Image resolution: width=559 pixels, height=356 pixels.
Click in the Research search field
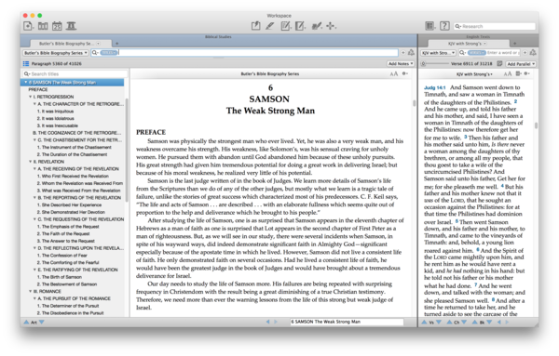click(x=495, y=26)
